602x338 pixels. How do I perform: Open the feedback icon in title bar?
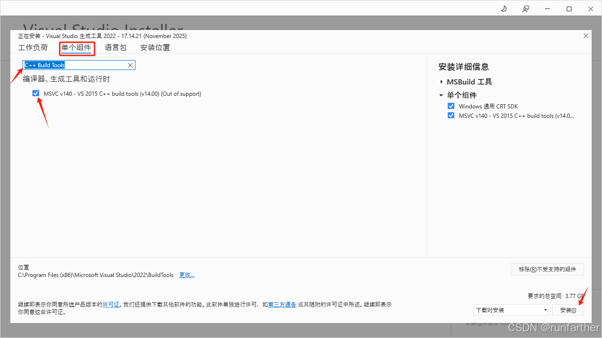point(526,9)
